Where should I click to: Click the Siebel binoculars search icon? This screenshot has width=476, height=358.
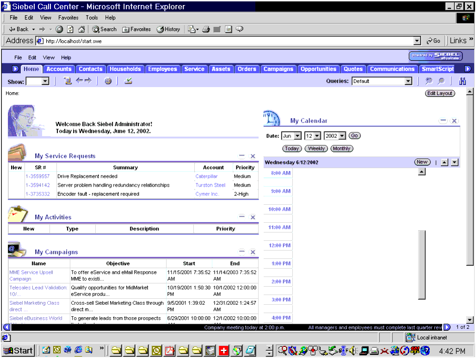(x=462, y=81)
